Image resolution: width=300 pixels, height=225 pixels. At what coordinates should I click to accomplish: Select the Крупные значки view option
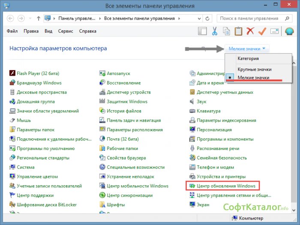point(254,69)
